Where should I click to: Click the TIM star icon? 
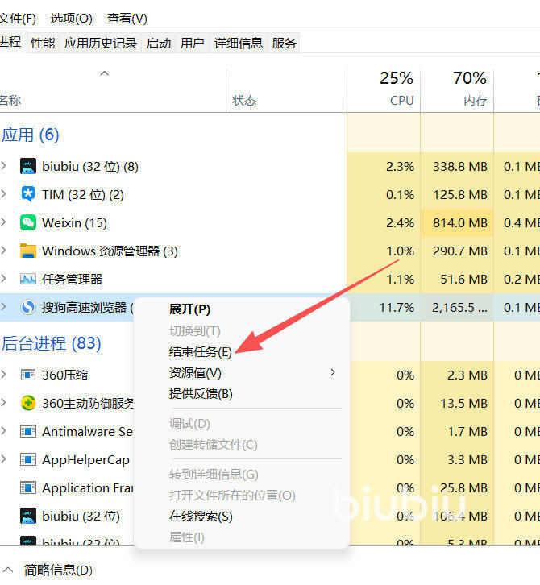coord(28,195)
